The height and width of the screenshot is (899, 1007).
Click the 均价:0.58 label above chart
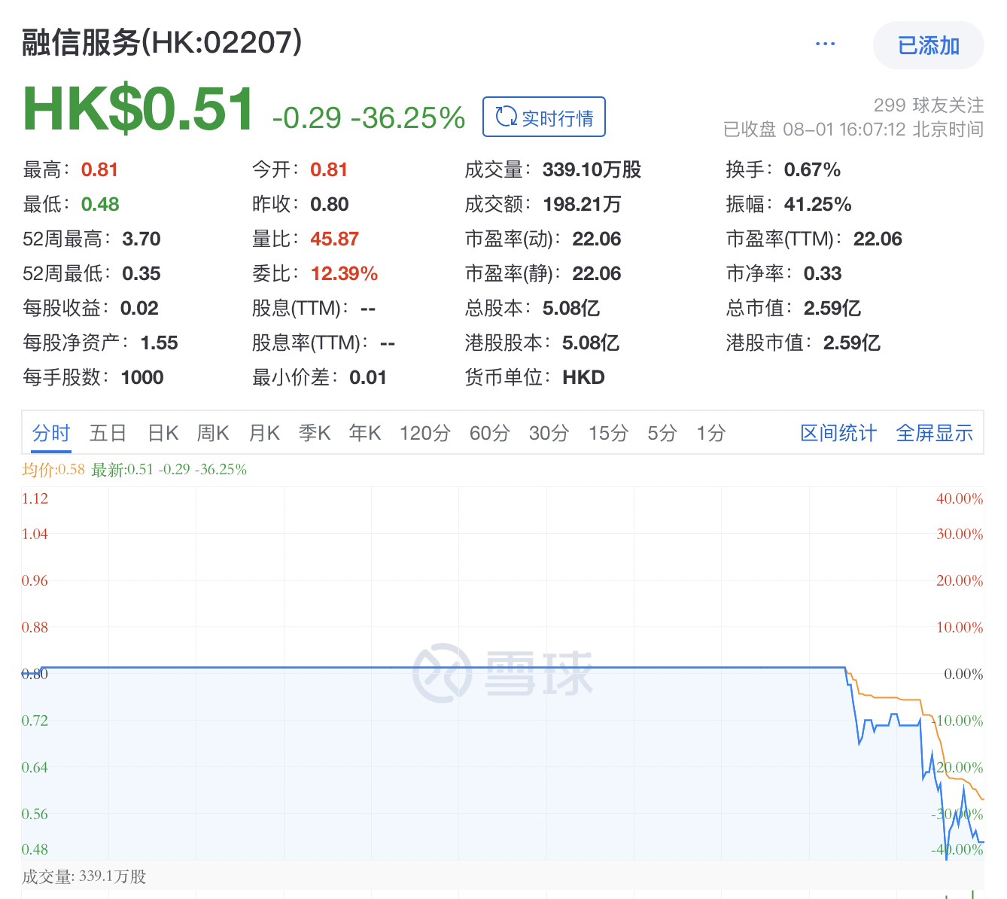[53, 470]
